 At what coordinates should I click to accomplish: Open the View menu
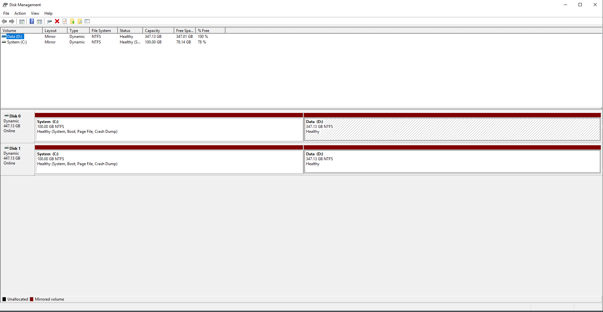coord(35,13)
